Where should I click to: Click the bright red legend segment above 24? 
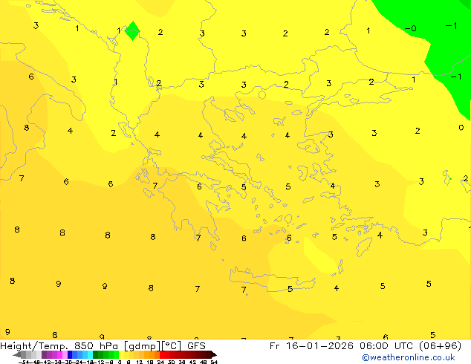pyautogui.click(x=162, y=355)
